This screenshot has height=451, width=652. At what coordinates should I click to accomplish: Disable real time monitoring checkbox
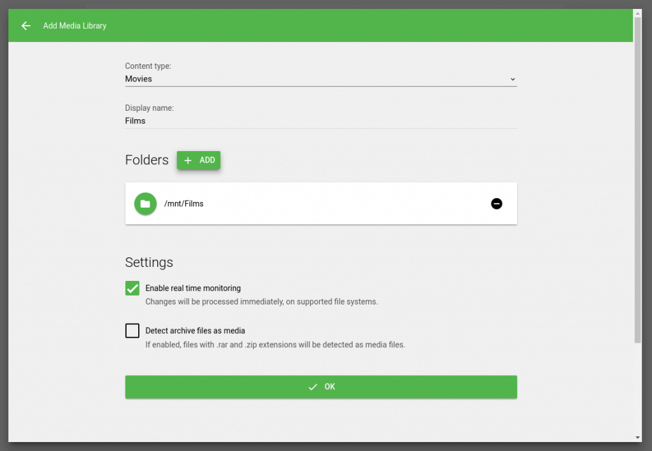pyautogui.click(x=132, y=288)
